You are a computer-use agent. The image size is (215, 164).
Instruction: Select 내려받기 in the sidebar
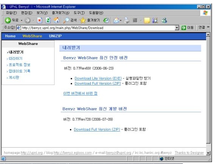tap(16, 52)
